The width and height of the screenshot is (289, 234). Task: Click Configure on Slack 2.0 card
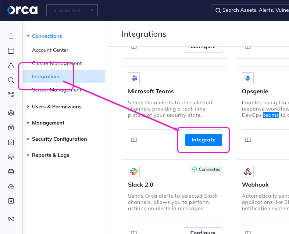click(203, 231)
